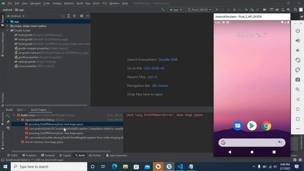The height and width of the screenshot is (171, 304).
Task: Sync project with Gradle files icon
Action: [x=277, y=9]
